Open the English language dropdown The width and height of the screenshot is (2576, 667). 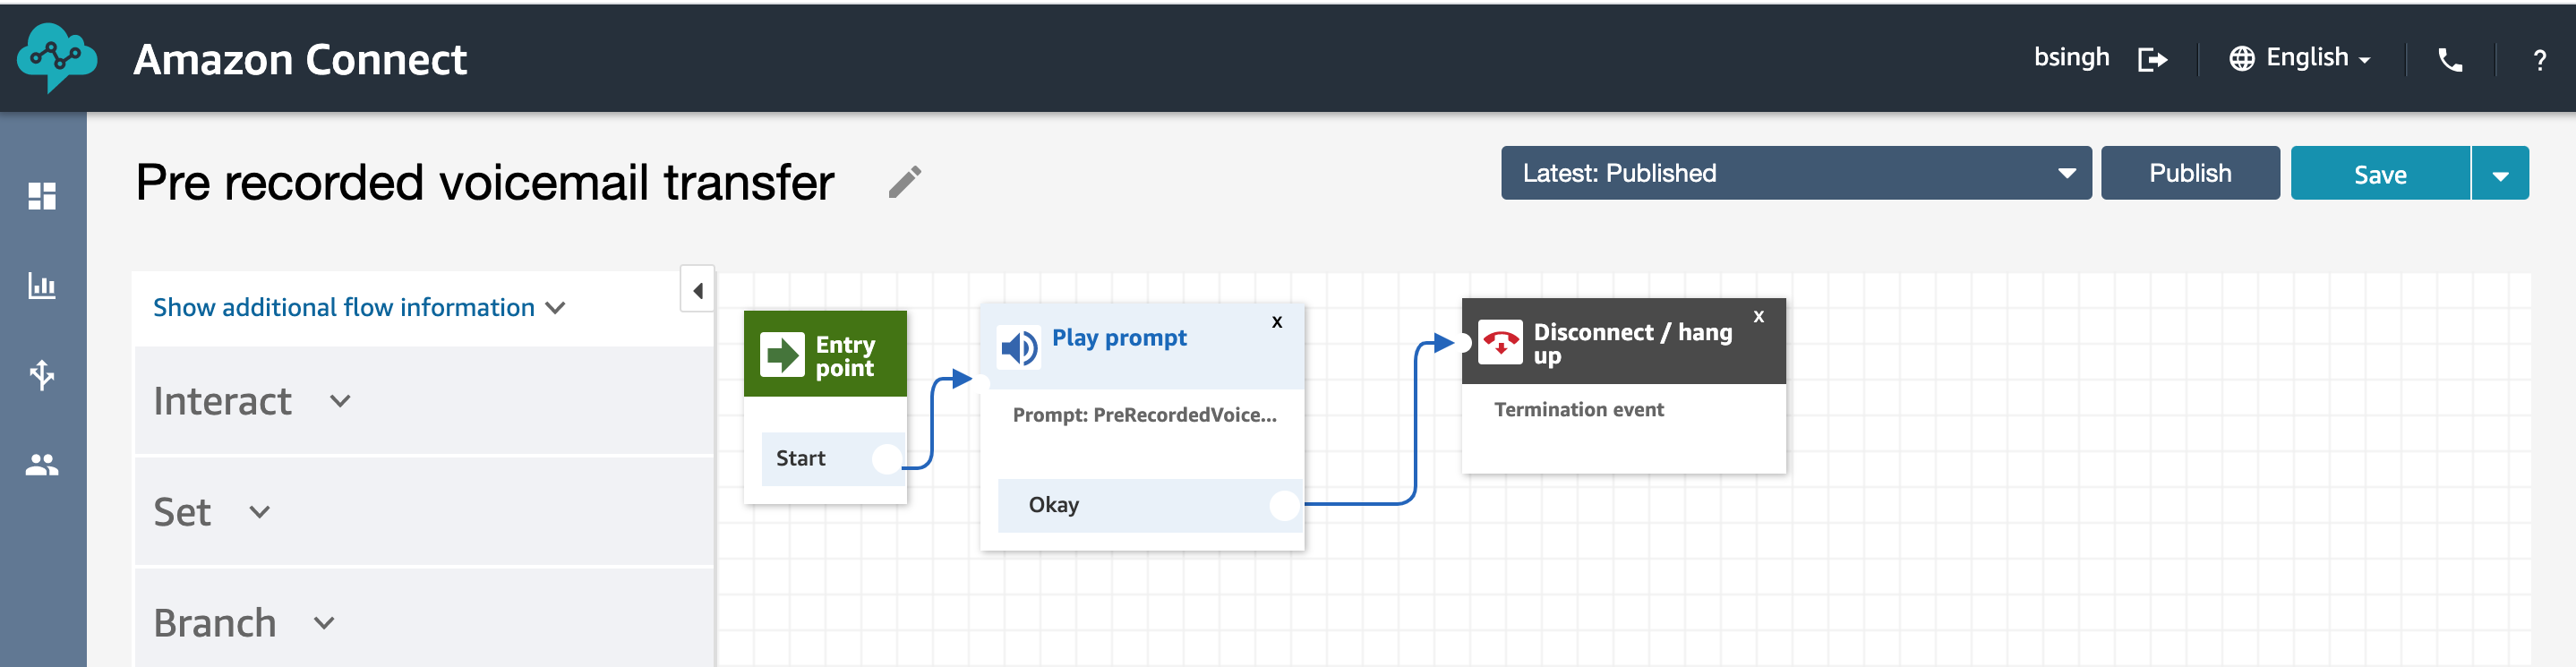coord(2318,58)
